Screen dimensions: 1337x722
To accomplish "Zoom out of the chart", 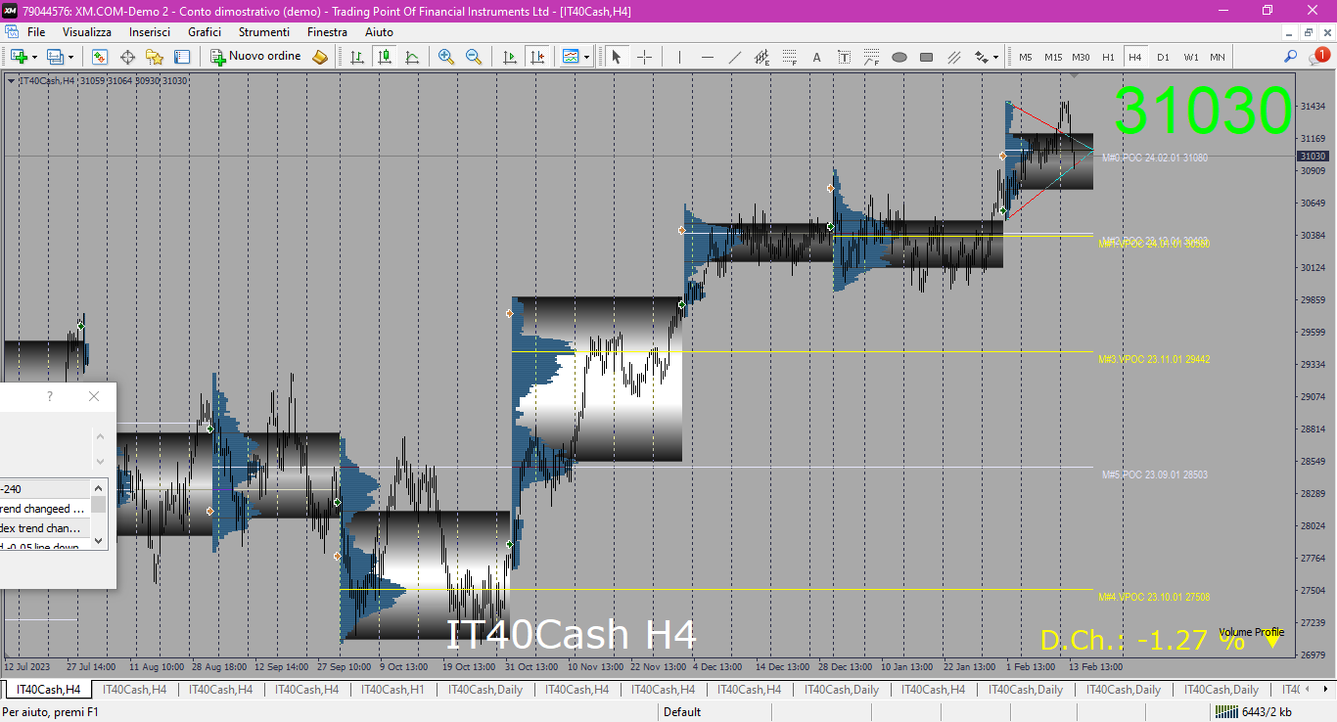I will click(474, 57).
